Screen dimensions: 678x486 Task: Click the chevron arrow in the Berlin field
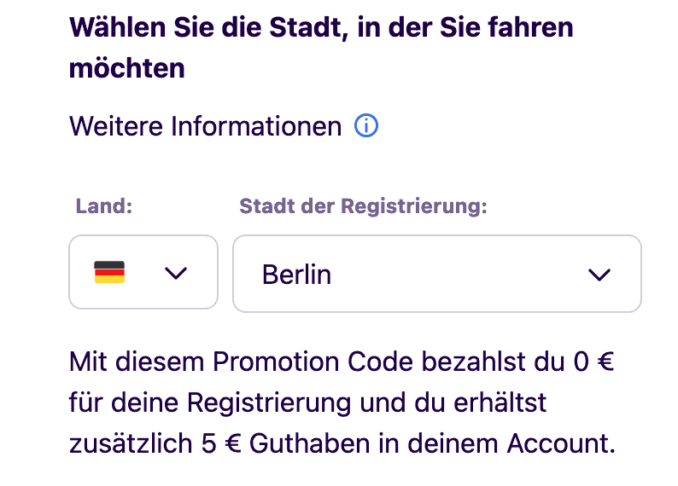click(599, 275)
